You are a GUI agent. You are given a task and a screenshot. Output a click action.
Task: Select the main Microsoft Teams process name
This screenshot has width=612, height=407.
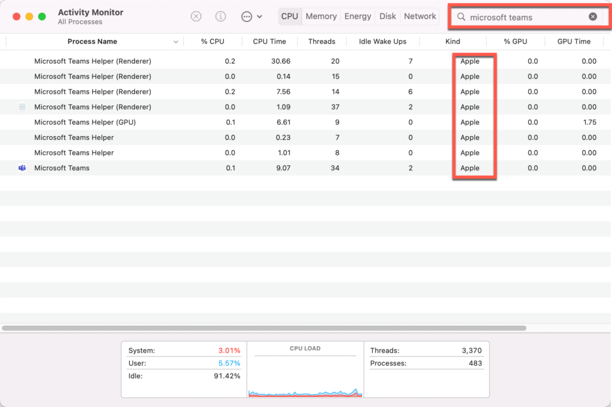[x=62, y=168]
